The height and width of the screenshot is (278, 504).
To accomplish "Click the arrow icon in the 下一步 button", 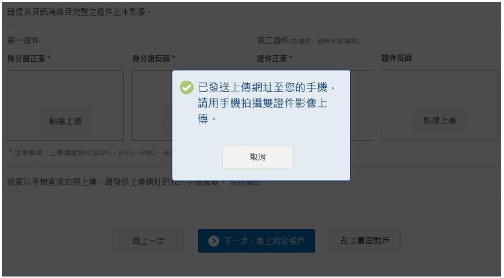I will 213,241.
